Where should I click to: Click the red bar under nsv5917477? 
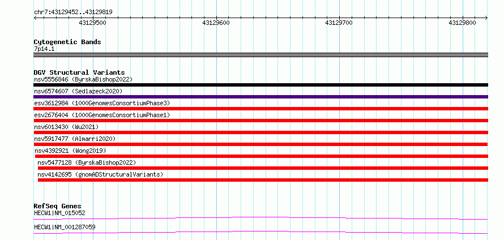coord(260,144)
